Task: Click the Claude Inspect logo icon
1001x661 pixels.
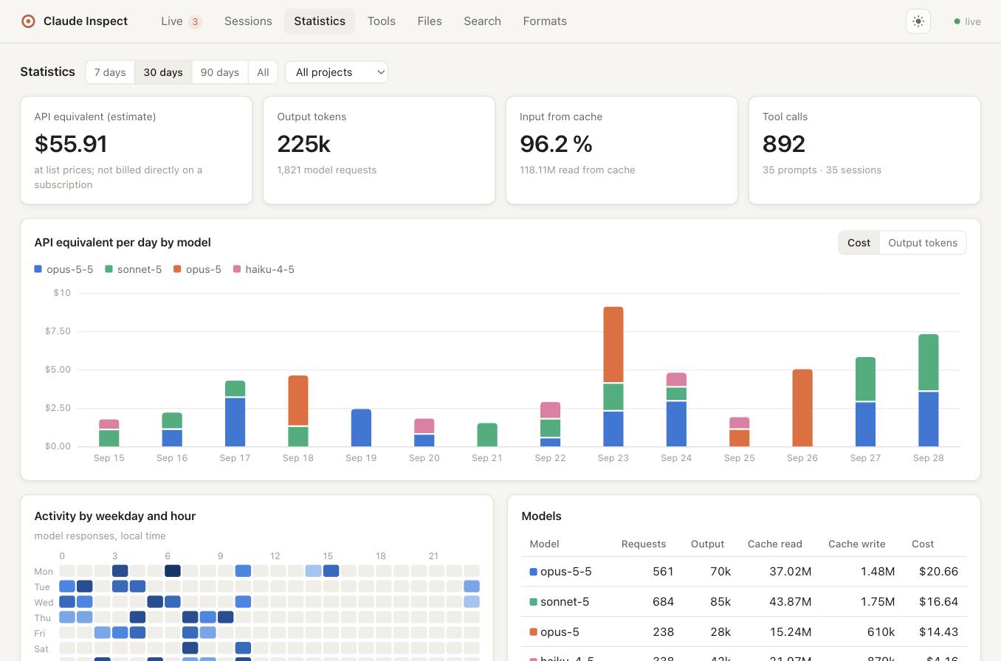Action: click(x=28, y=21)
